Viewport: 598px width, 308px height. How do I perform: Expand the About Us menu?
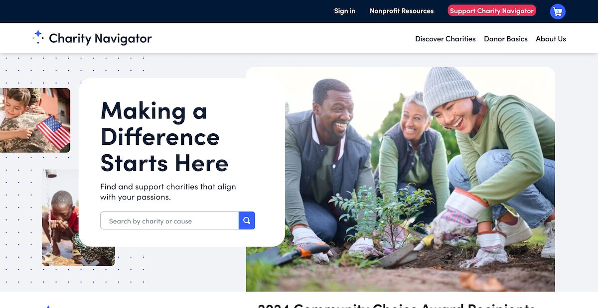(551, 39)
